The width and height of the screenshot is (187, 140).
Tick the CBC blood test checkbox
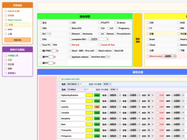coord(70,22)
